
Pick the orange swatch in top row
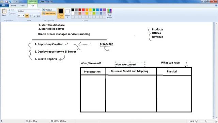[87, 10]
